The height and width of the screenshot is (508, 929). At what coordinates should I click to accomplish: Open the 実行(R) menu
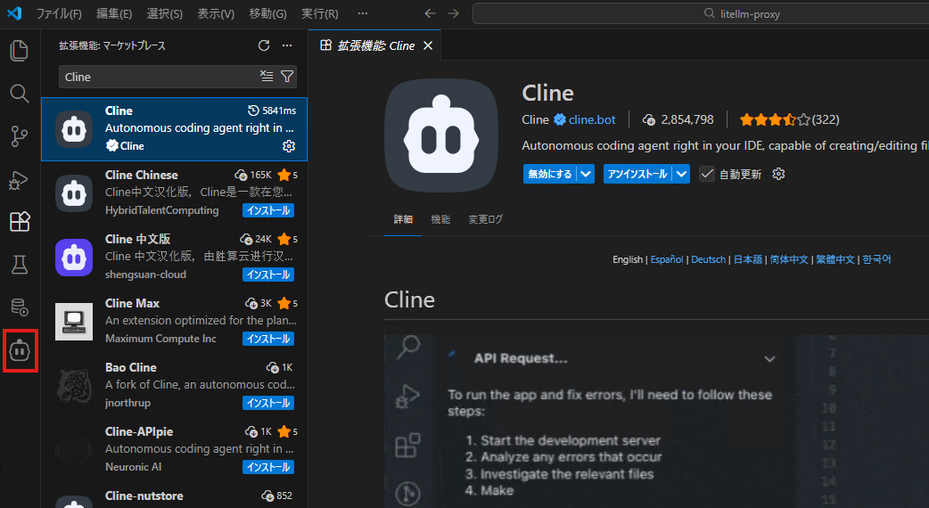click(x=320, y=13)
